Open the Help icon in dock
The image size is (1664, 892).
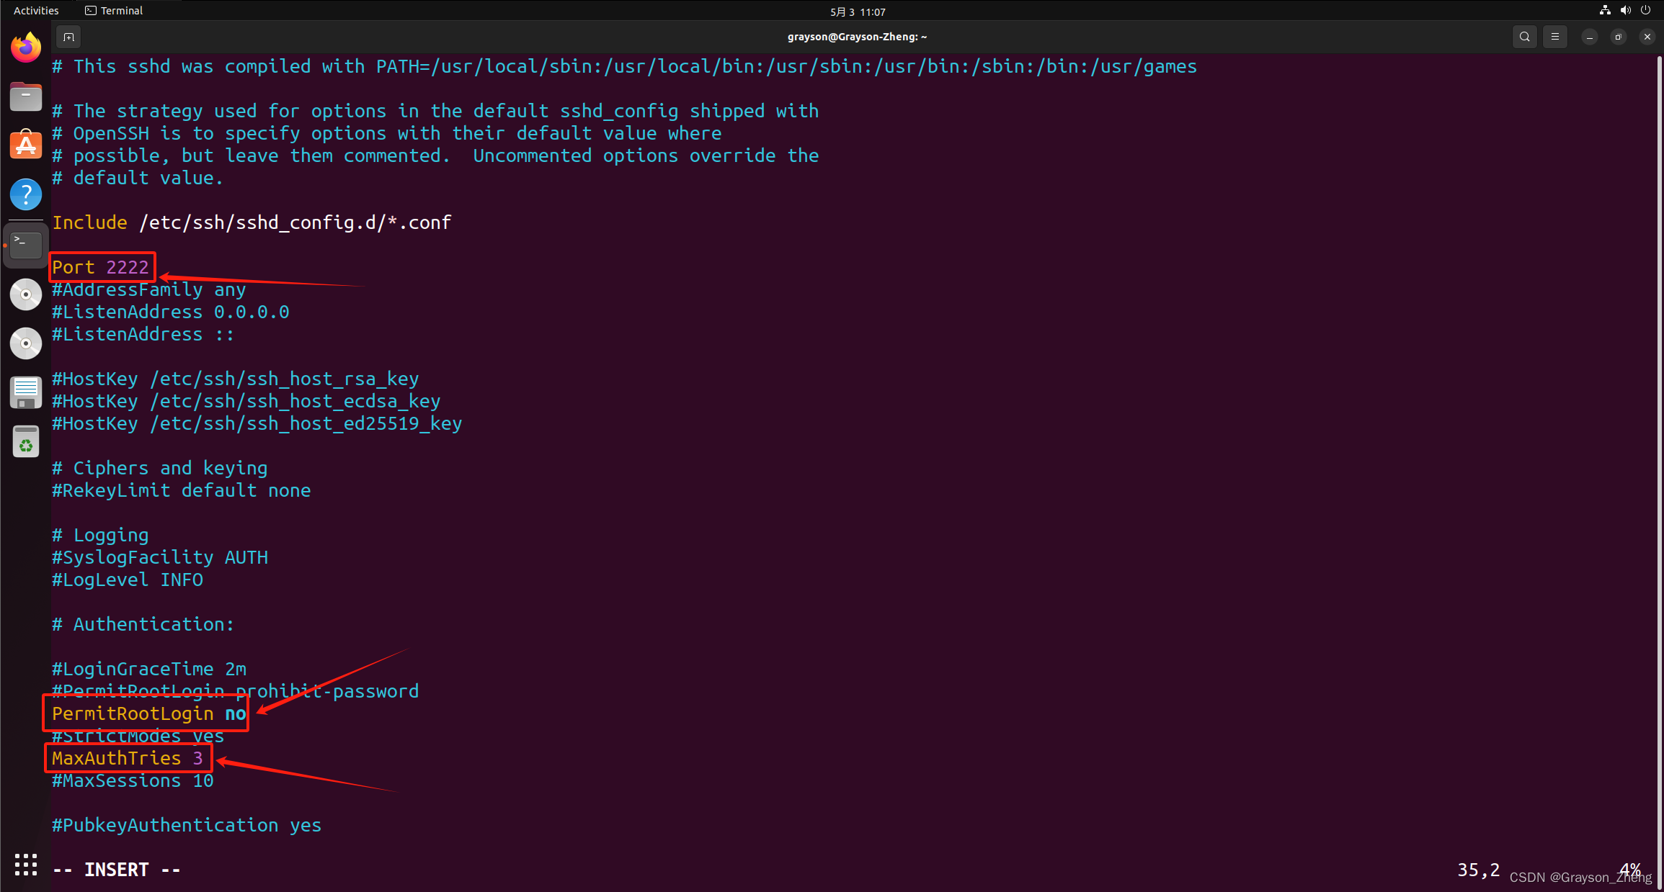(x=26, y=194)
